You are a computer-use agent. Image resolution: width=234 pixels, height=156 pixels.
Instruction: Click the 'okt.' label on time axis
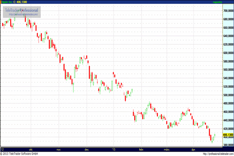(30, 149)
